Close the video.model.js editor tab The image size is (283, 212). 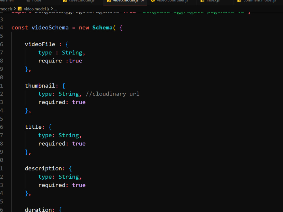[x=143, y=1]
